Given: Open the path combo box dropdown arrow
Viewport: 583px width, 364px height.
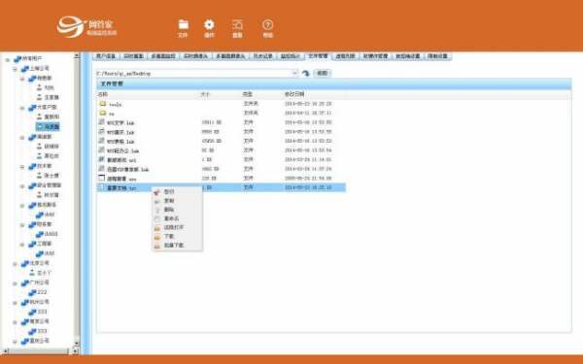Looking at the screenshot, I should tap(294, 73).
